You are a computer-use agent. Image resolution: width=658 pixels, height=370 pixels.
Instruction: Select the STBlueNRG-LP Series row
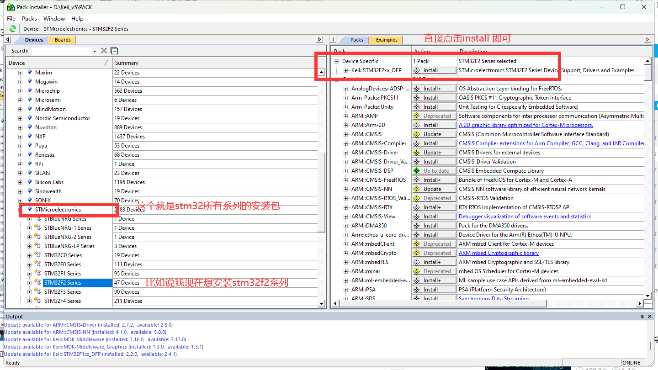[69, 246]
